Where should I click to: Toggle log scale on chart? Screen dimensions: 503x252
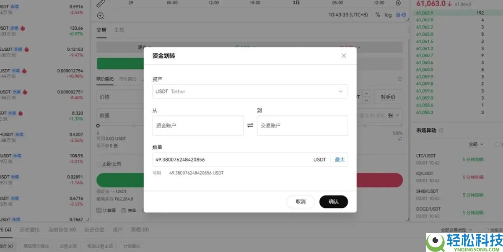388,15
